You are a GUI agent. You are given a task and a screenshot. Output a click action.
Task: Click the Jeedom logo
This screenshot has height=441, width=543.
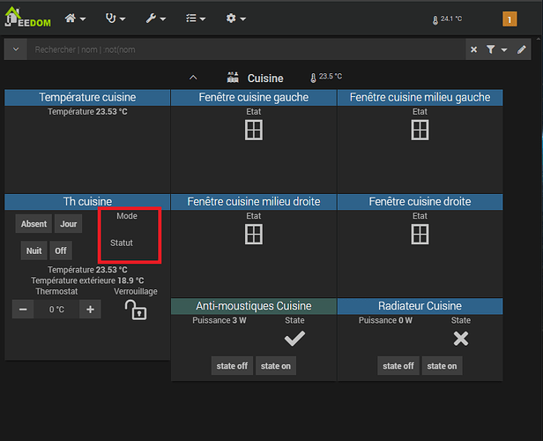click(x=27, y=18)
